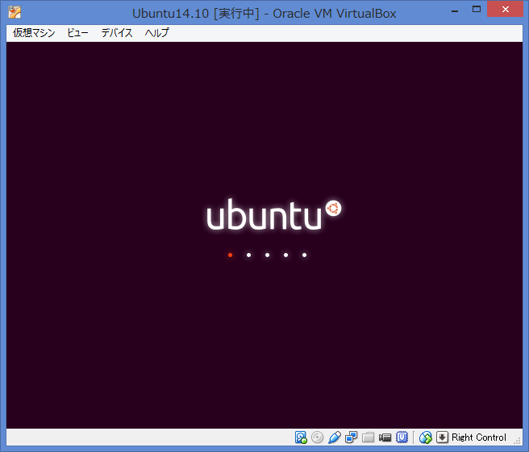The image size is (529, 452).
Task: Minimize the VirtualBox window
Action: [x=455, y=10]
